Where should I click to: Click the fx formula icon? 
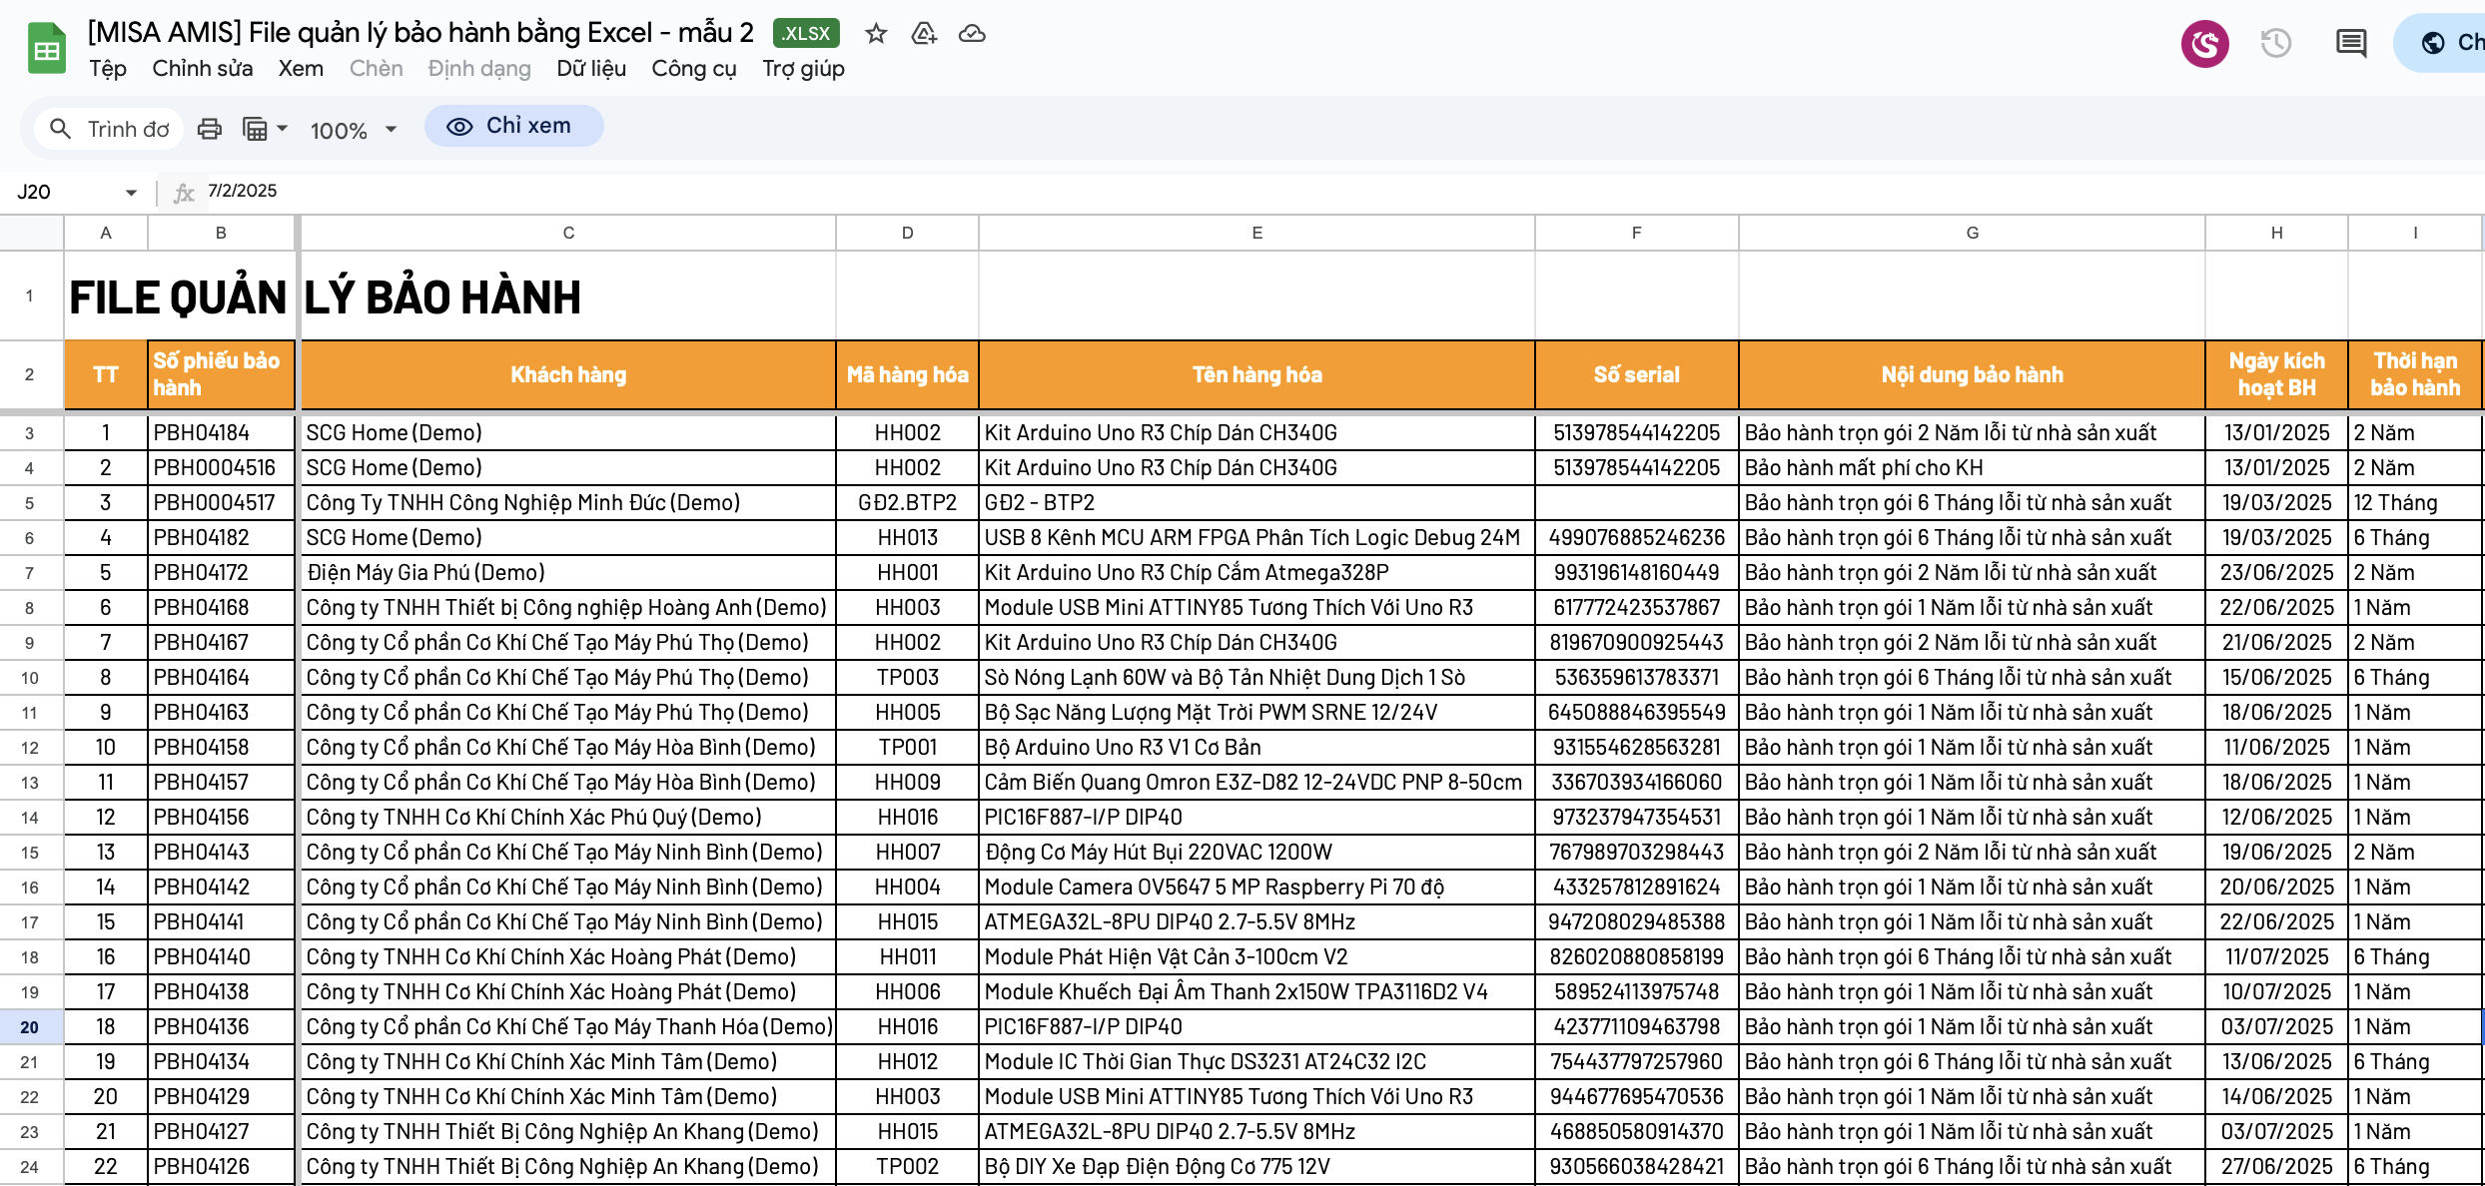(183, 191)
